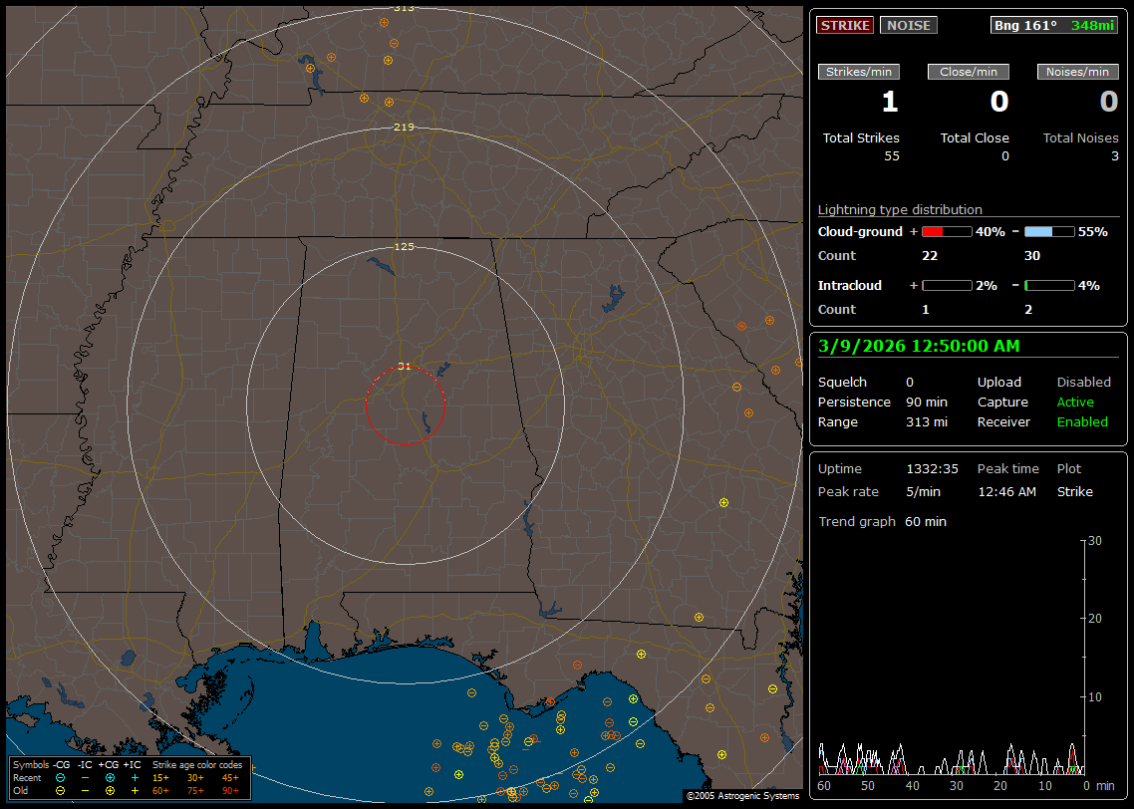Image resolution: width=1134 pixels, height=809 pixels.
Task: Click the old negative IC dash symbol
Action: [x=85, y=790]
